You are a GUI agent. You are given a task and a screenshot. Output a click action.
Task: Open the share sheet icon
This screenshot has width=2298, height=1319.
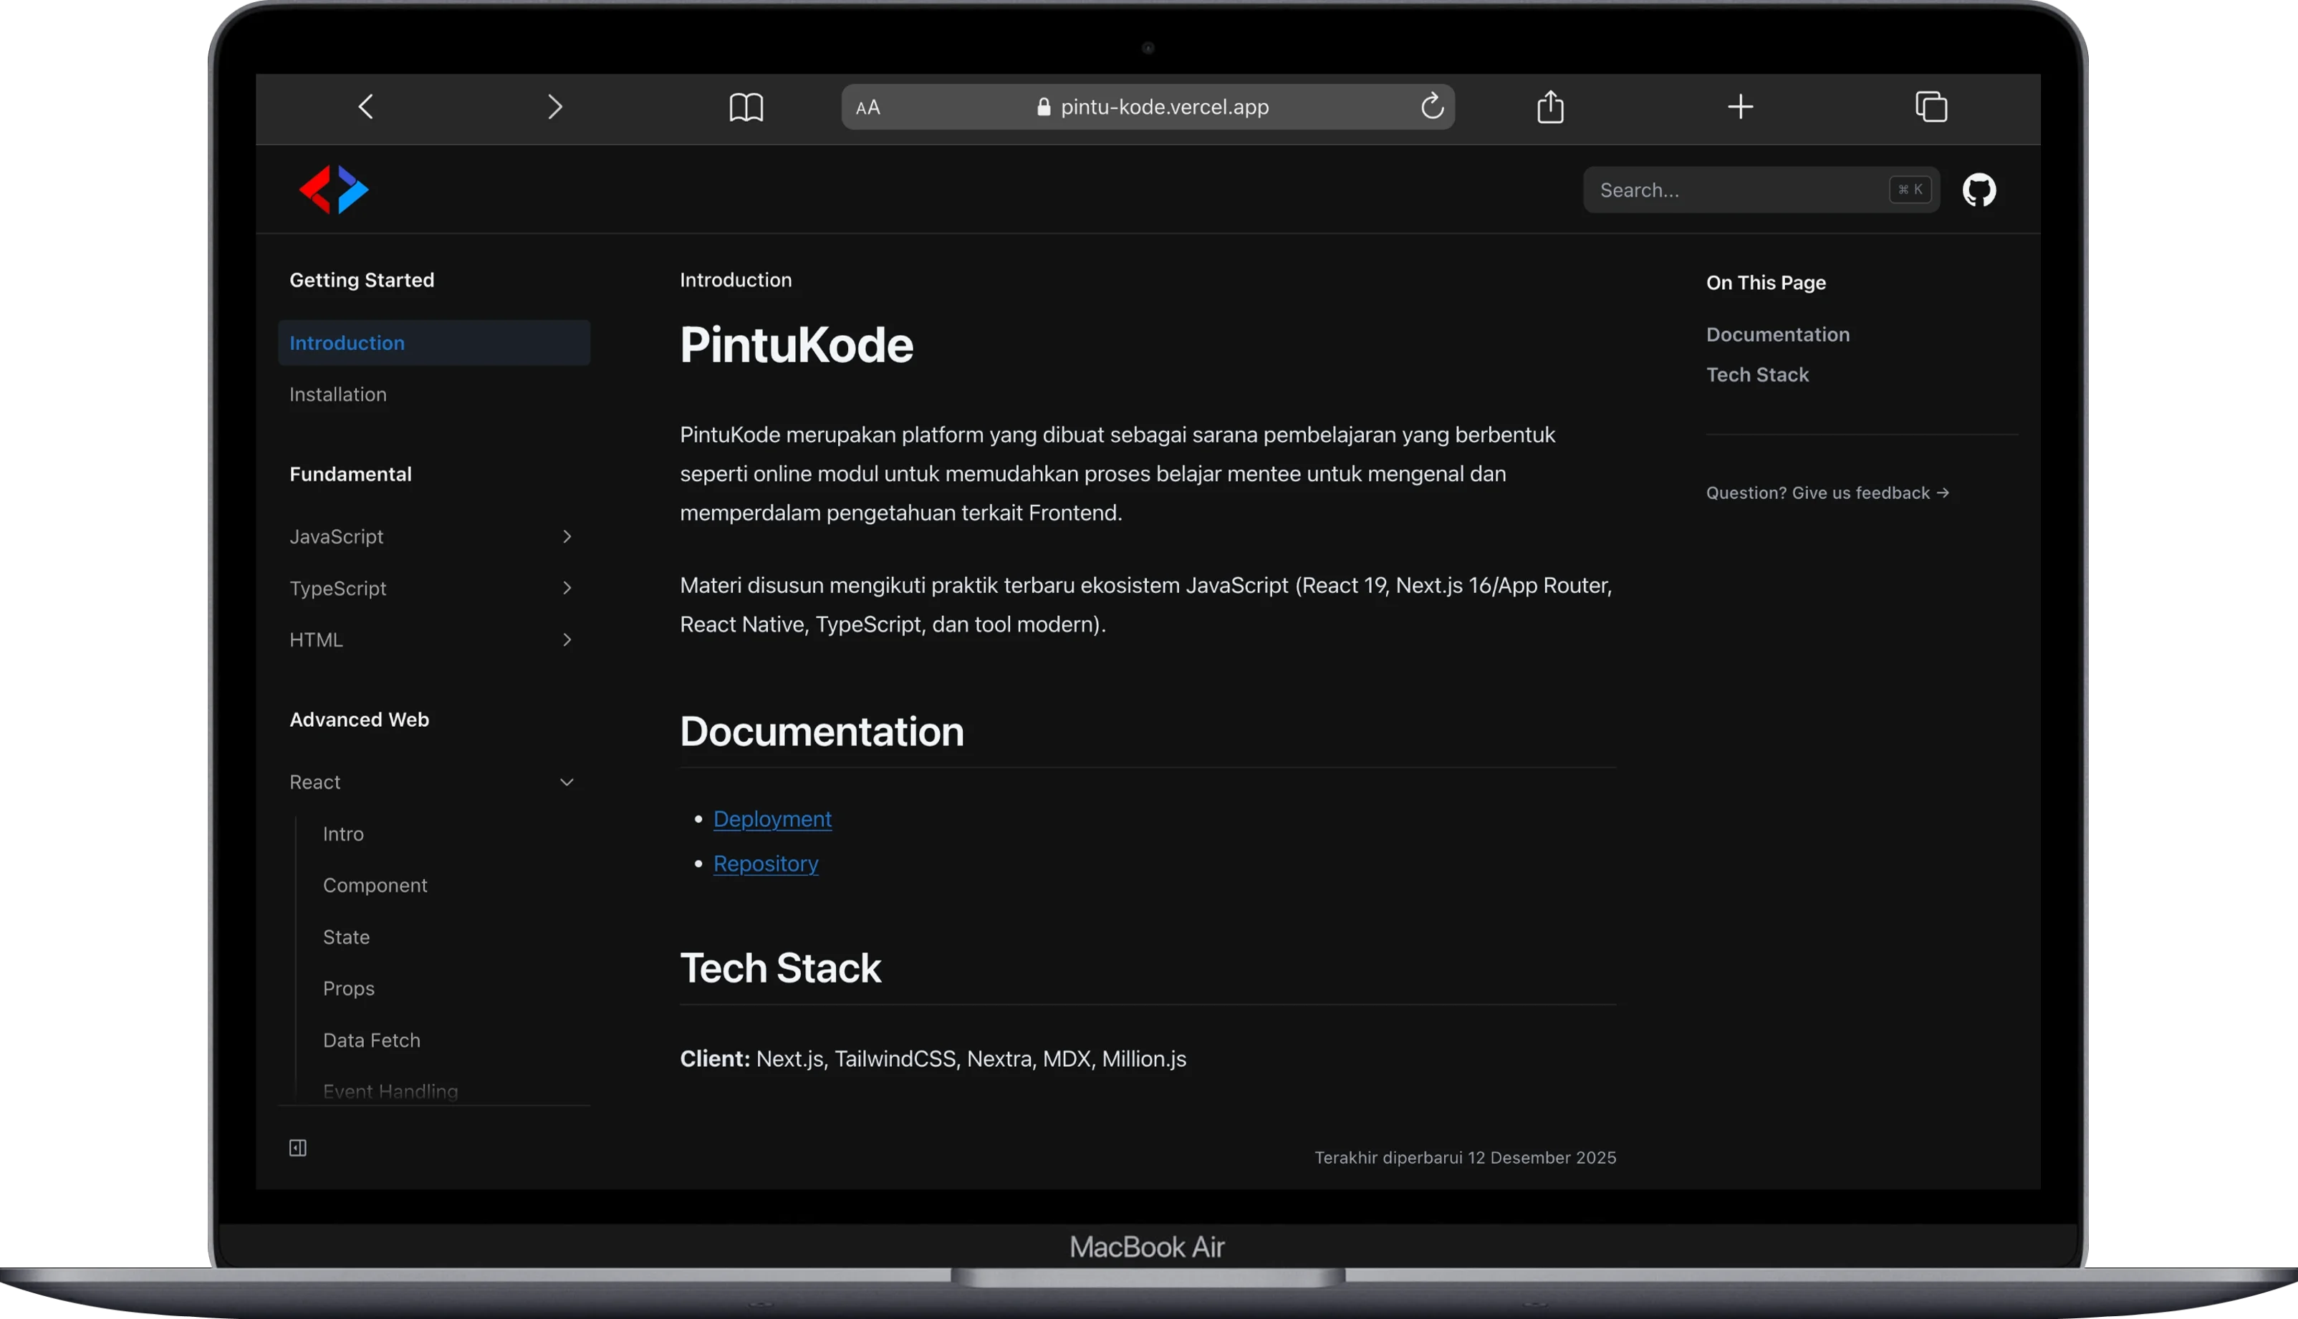[1550, 106]
